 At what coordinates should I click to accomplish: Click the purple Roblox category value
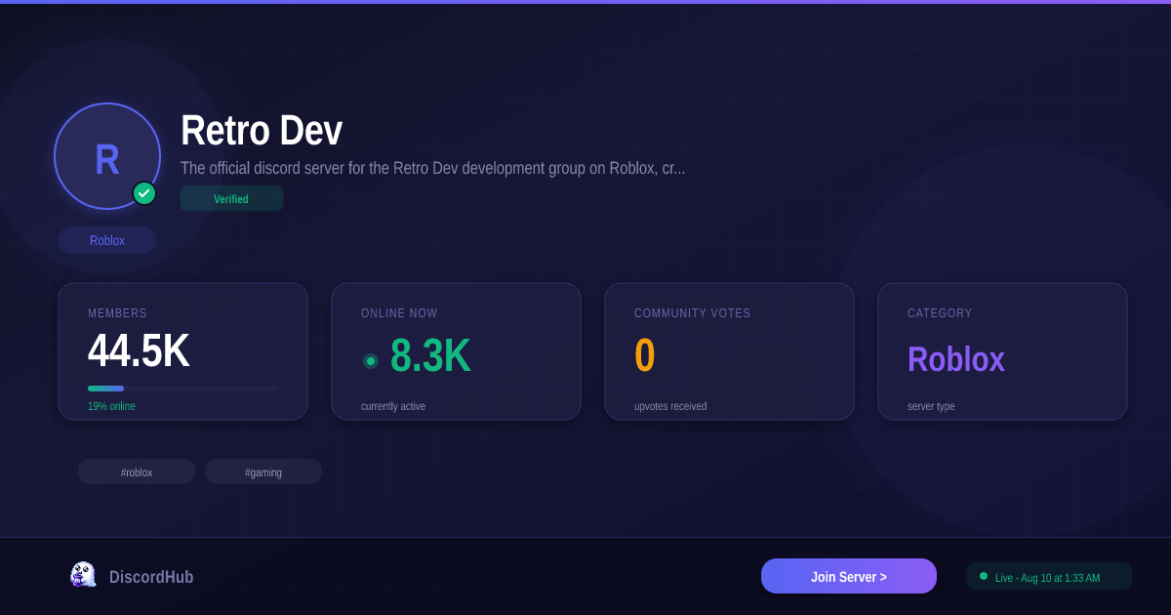(x=956, y=359)
